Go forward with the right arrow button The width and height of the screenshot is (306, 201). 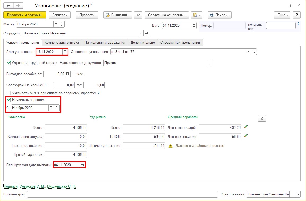coord(18,6)
